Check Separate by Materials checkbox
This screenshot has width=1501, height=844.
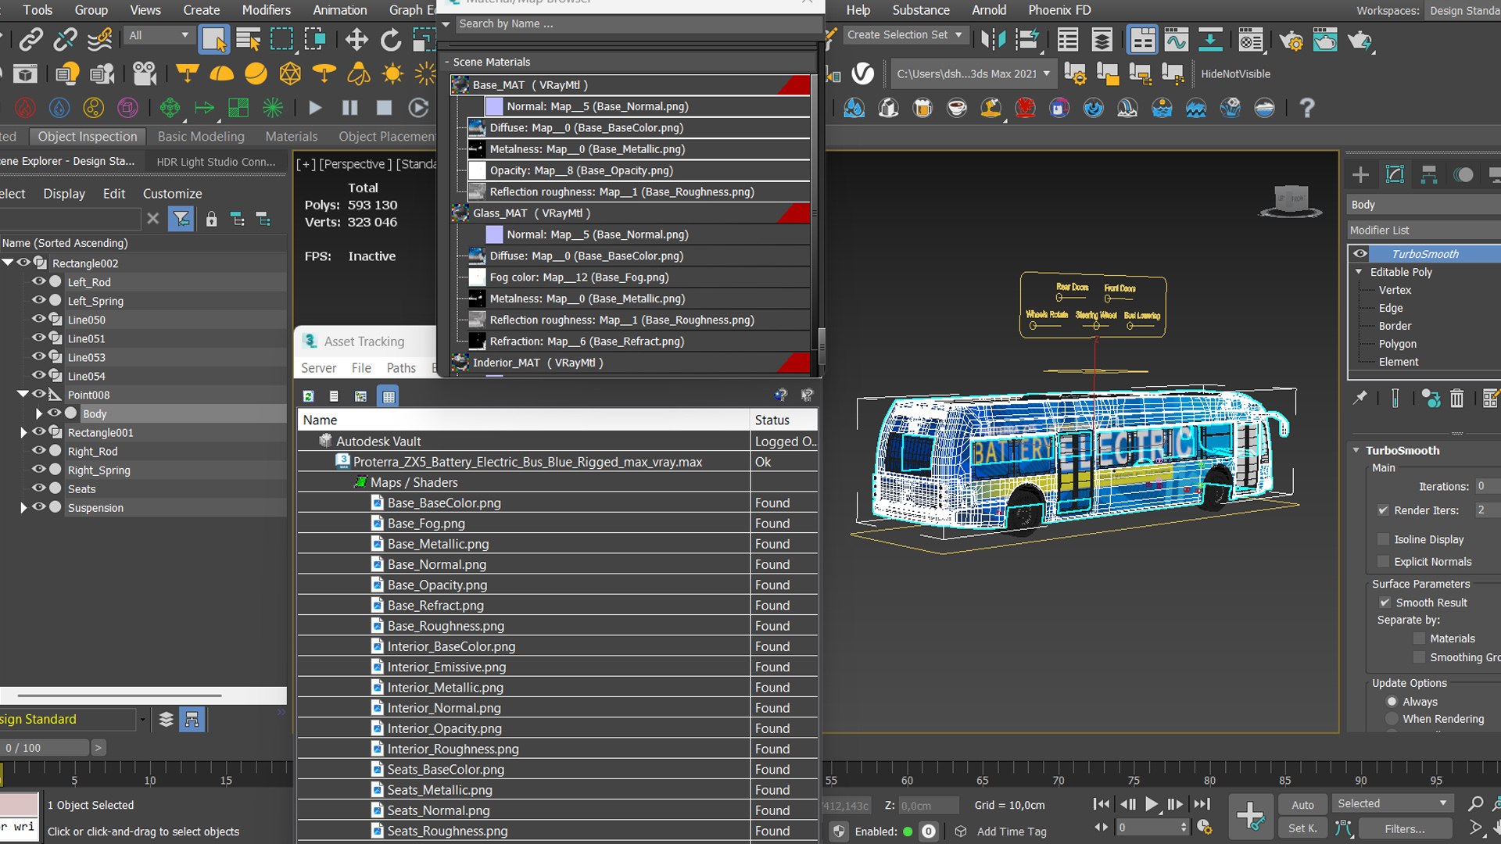[x=1420, y=638]
